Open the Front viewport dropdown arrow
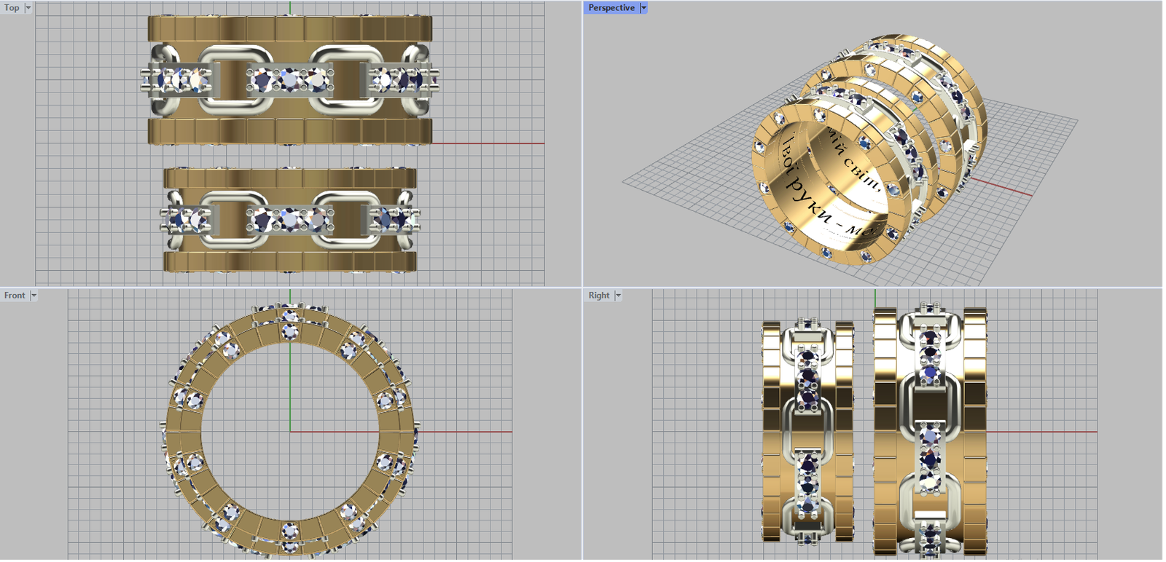Image resolution: width=1166 pixels, height=562 pixels. coord(34,296)
